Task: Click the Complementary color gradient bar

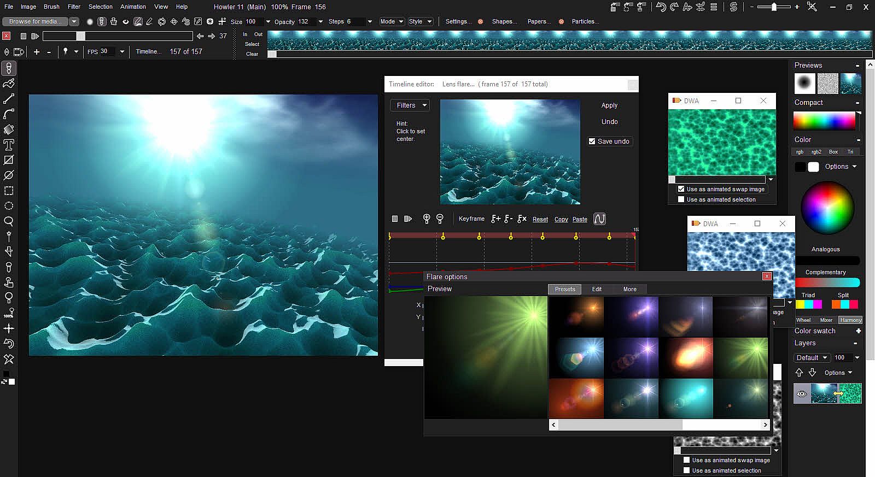Action: 827,282
